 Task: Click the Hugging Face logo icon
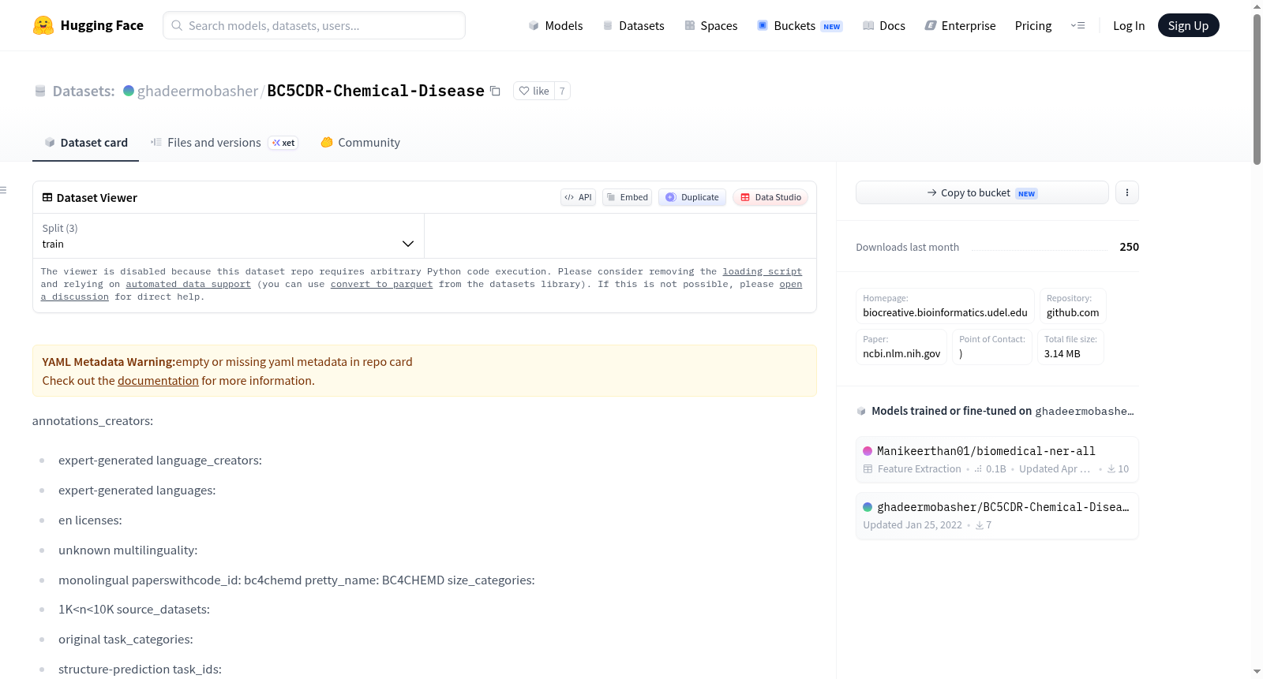[43, 25]
